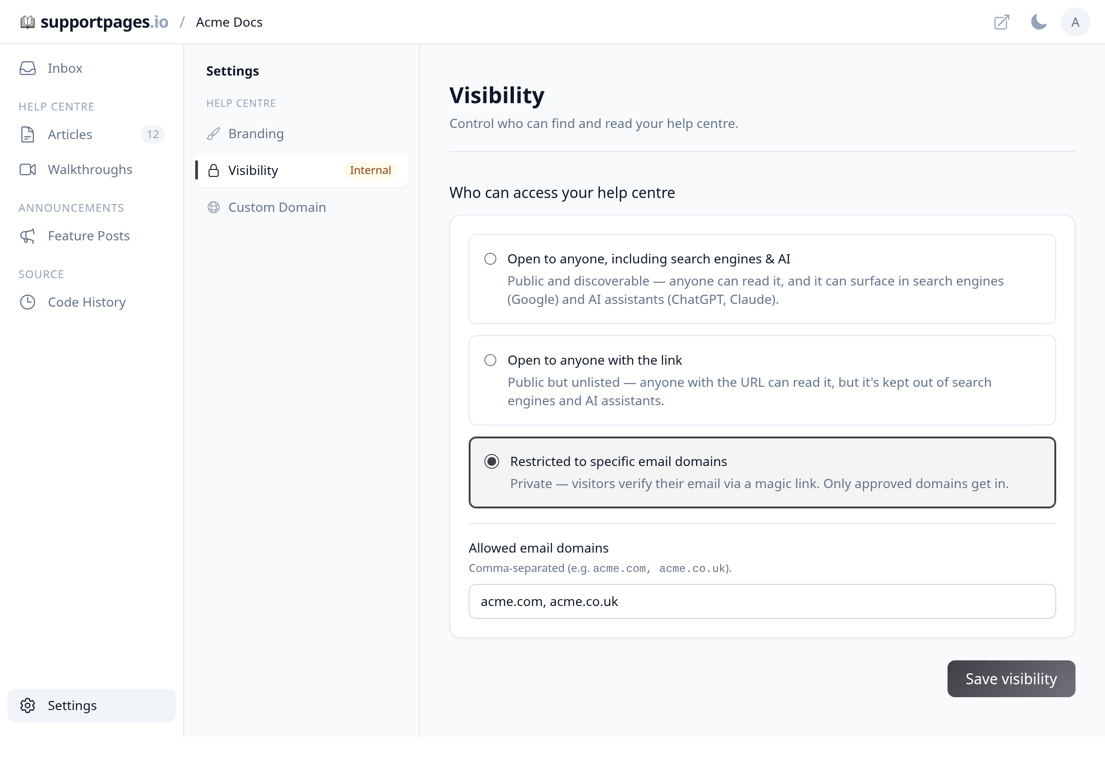This screenshot has width=1105, height=781.
Task: Open Feature Posts section
Action: coord(92,236)
